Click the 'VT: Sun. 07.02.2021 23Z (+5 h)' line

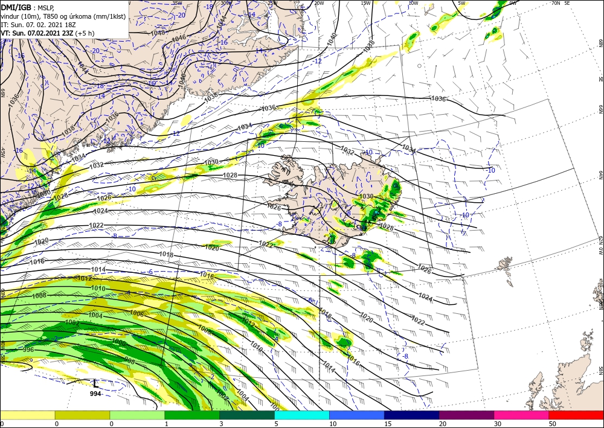click(x=47, y=33)
